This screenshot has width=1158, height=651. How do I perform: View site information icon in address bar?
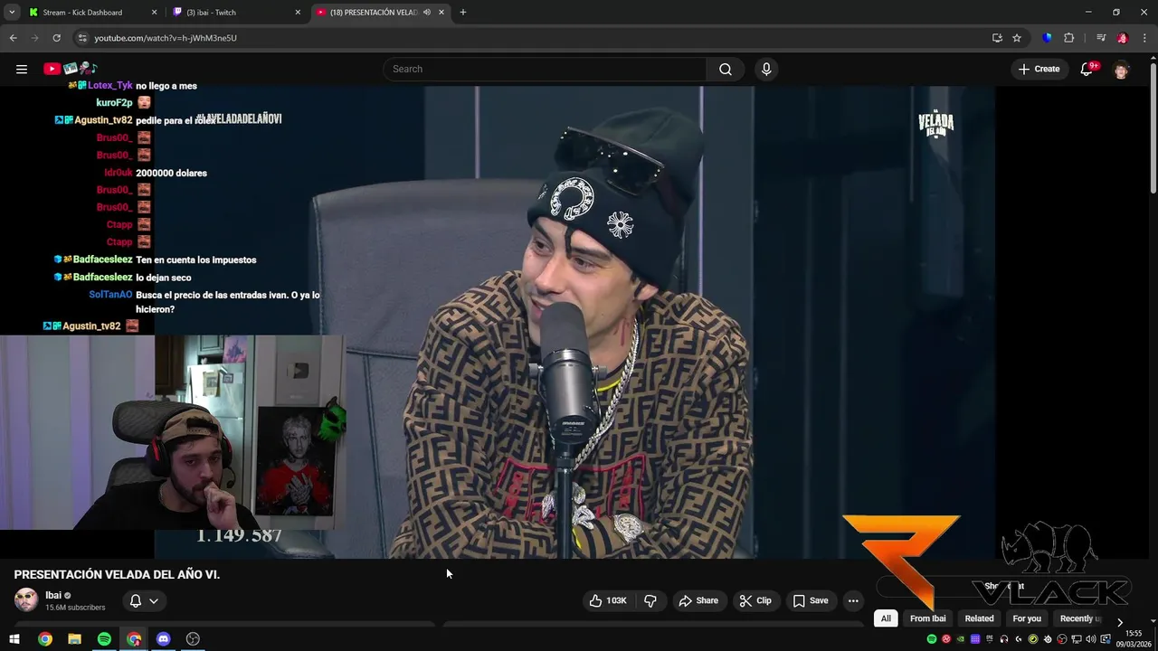[81, 38]
